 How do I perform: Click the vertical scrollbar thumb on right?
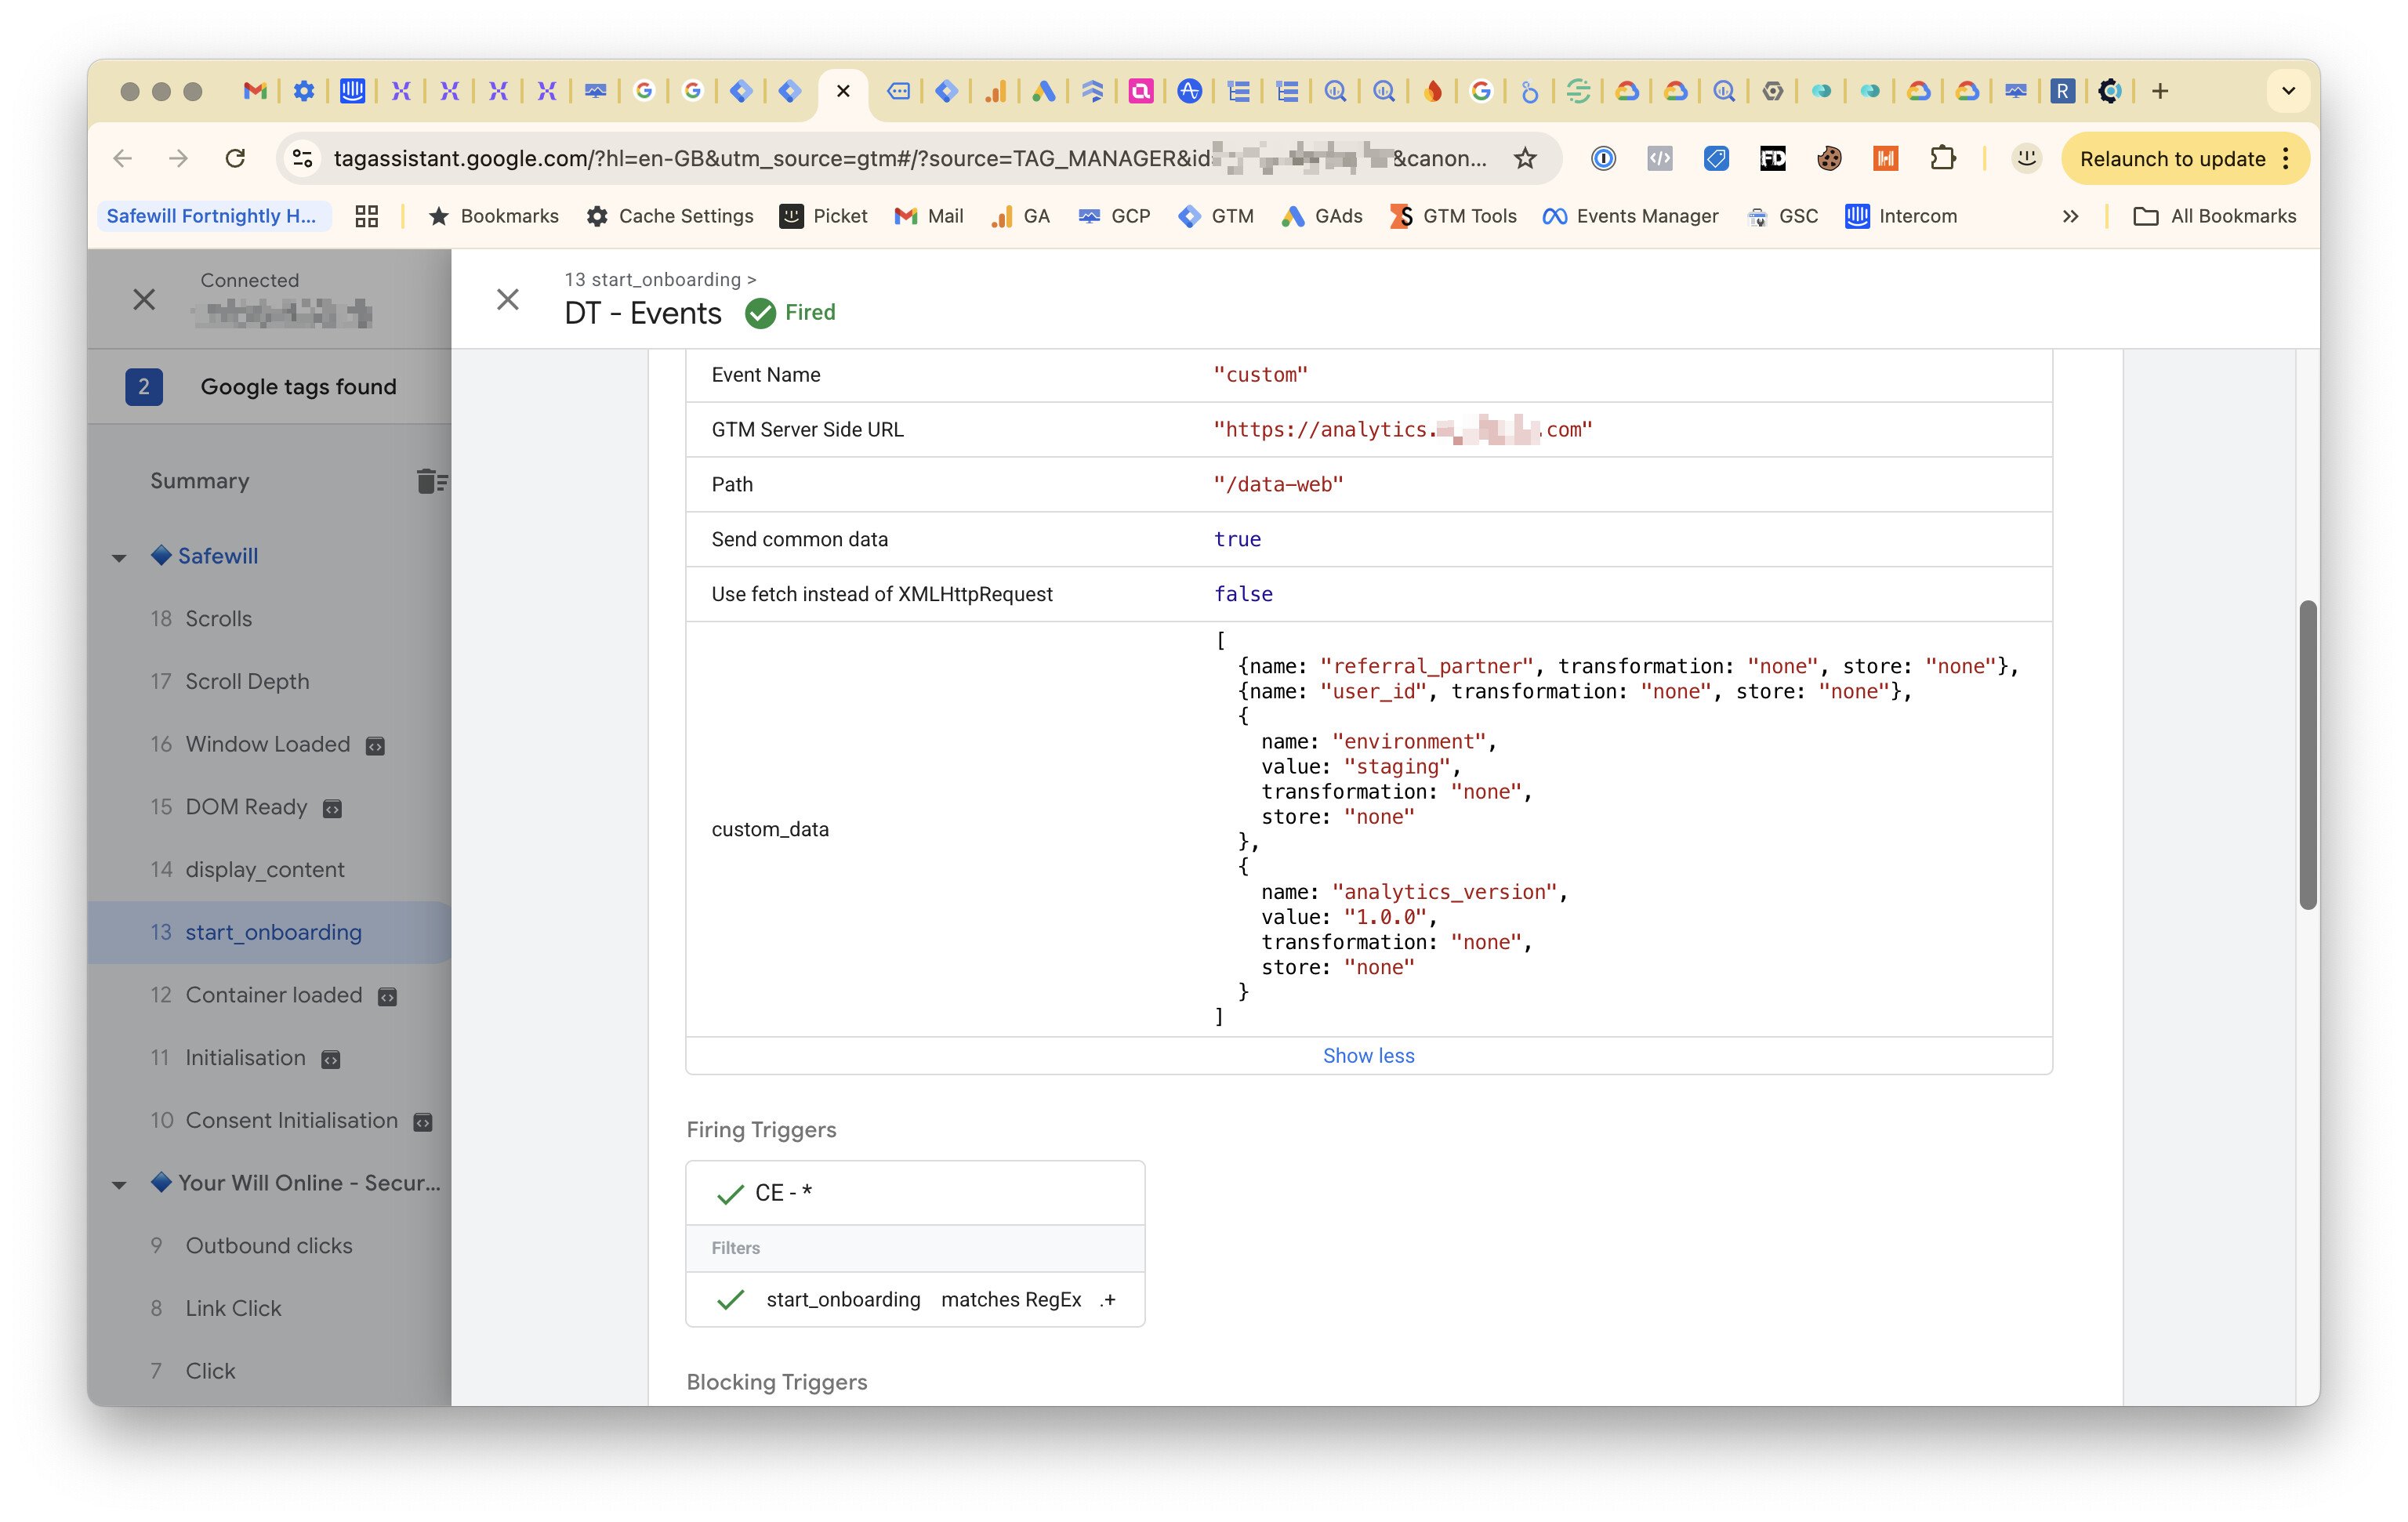(2307, 754)
